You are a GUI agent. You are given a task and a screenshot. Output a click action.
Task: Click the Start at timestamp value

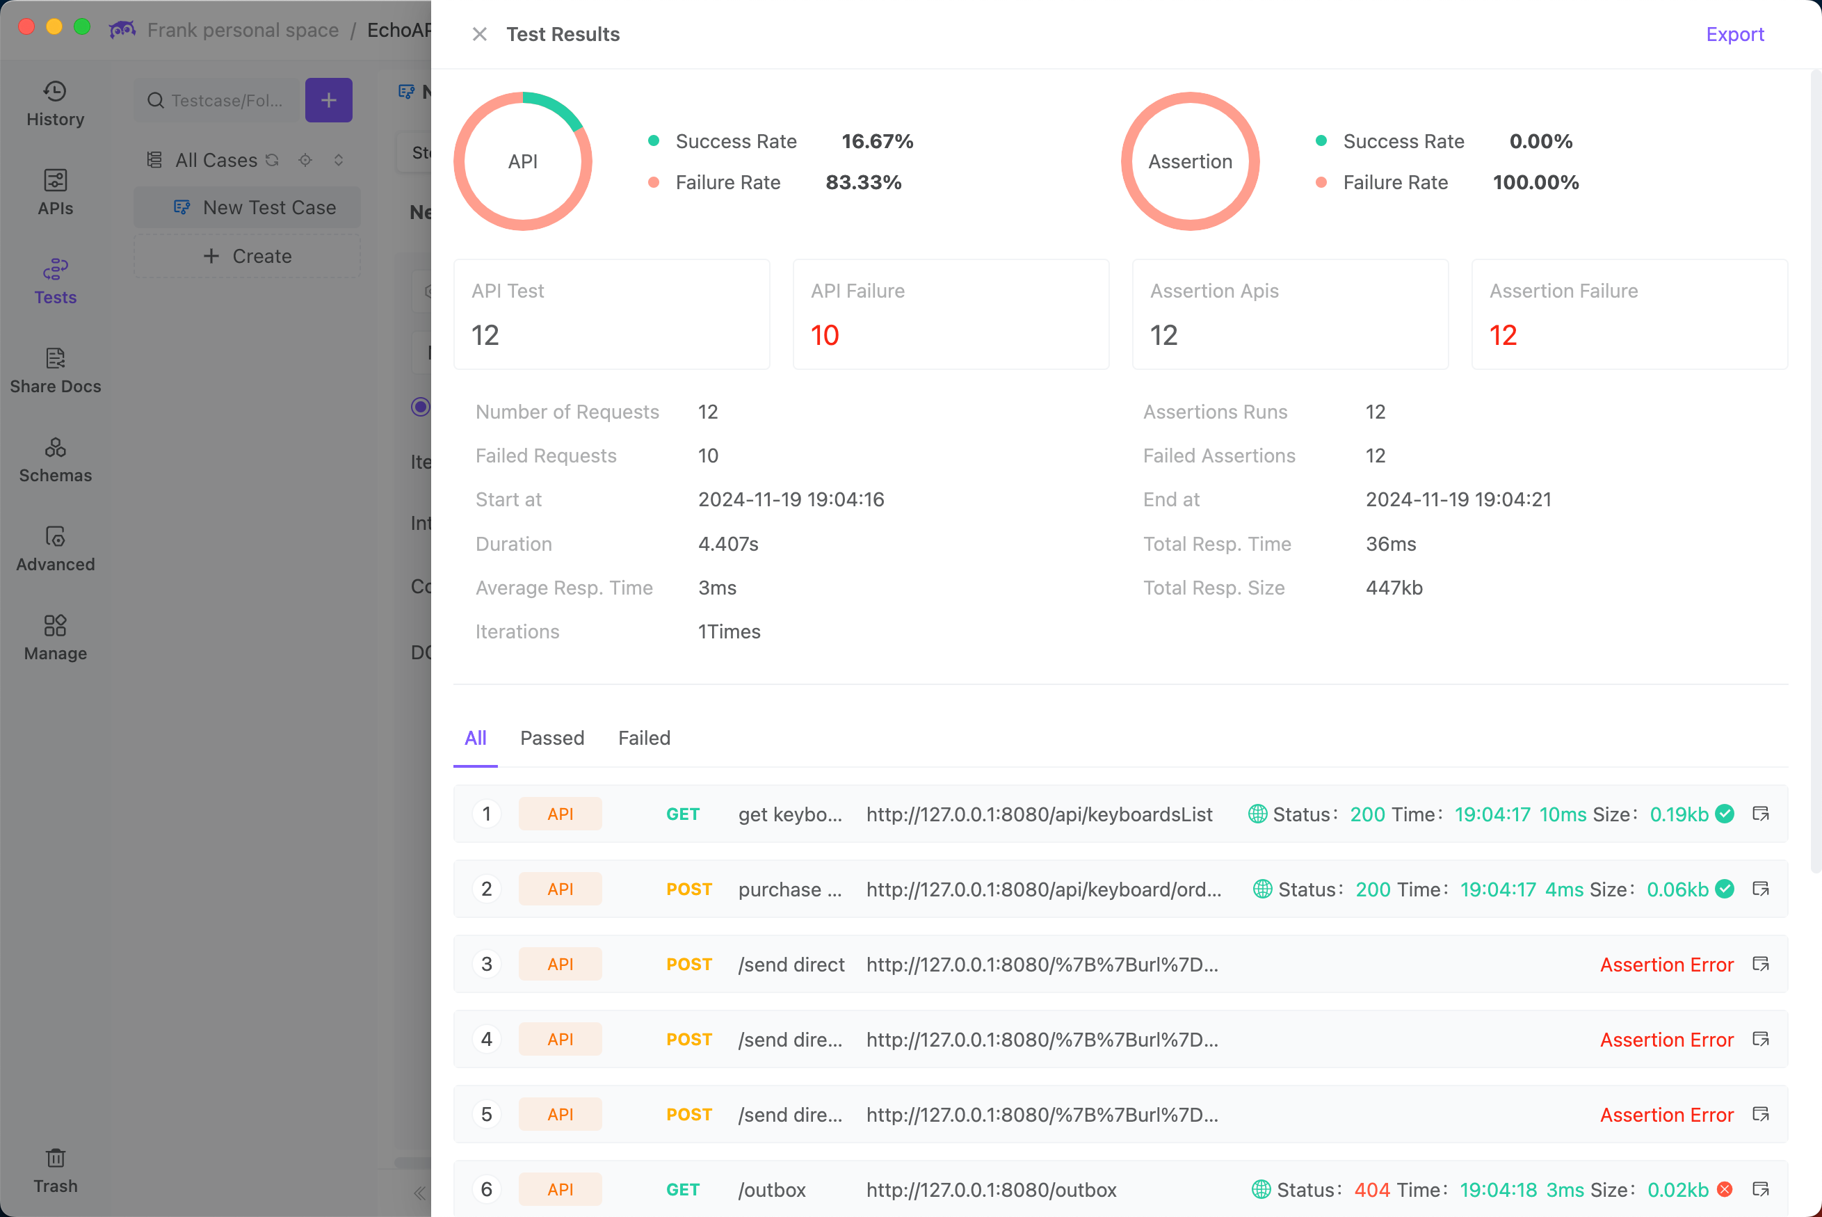click(x=791, y=500)
